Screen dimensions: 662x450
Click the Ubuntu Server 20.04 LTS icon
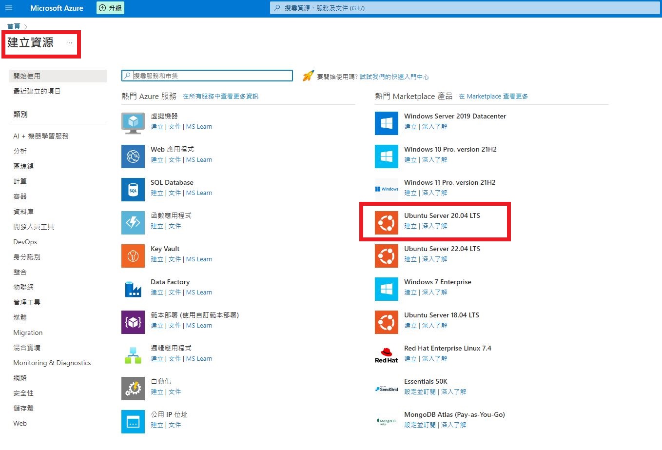coord(387,222)
